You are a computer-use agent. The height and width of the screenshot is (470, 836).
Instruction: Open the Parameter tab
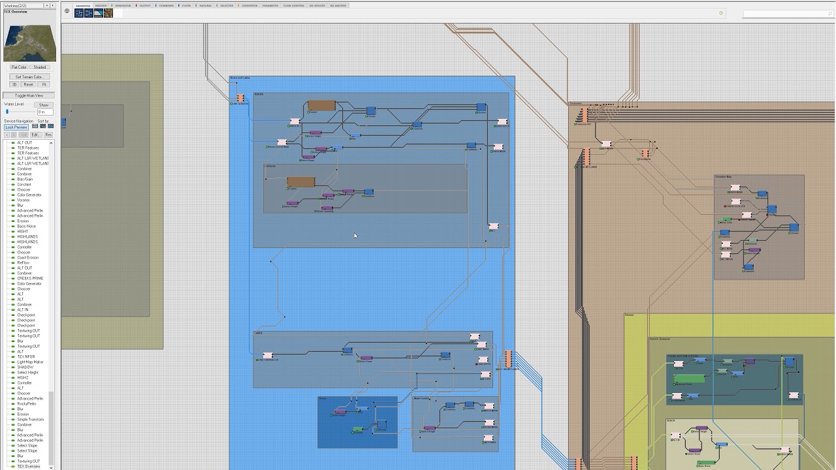coord(270,5)
